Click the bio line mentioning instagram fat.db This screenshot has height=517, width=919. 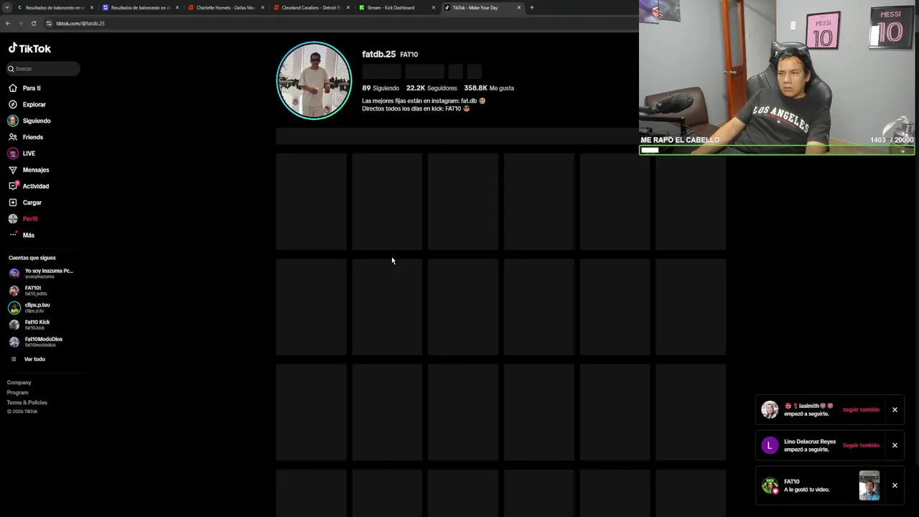tap(424, 101)
